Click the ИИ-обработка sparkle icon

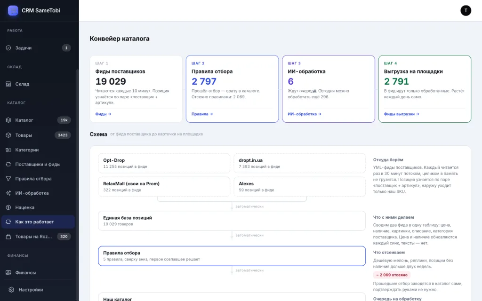(x=8, y=193)
